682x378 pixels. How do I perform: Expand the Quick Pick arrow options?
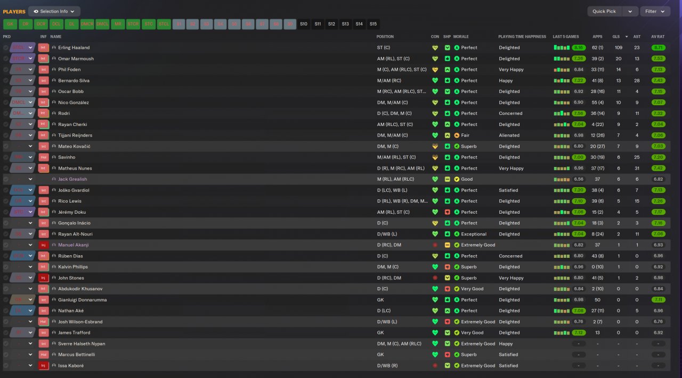pos(630,11)
